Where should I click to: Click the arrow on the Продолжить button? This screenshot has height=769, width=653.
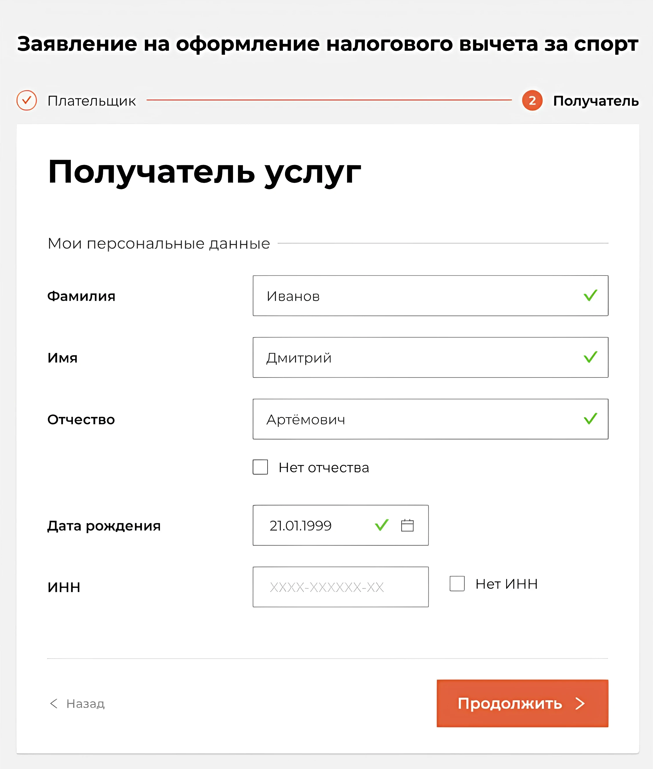pos(580,703)
